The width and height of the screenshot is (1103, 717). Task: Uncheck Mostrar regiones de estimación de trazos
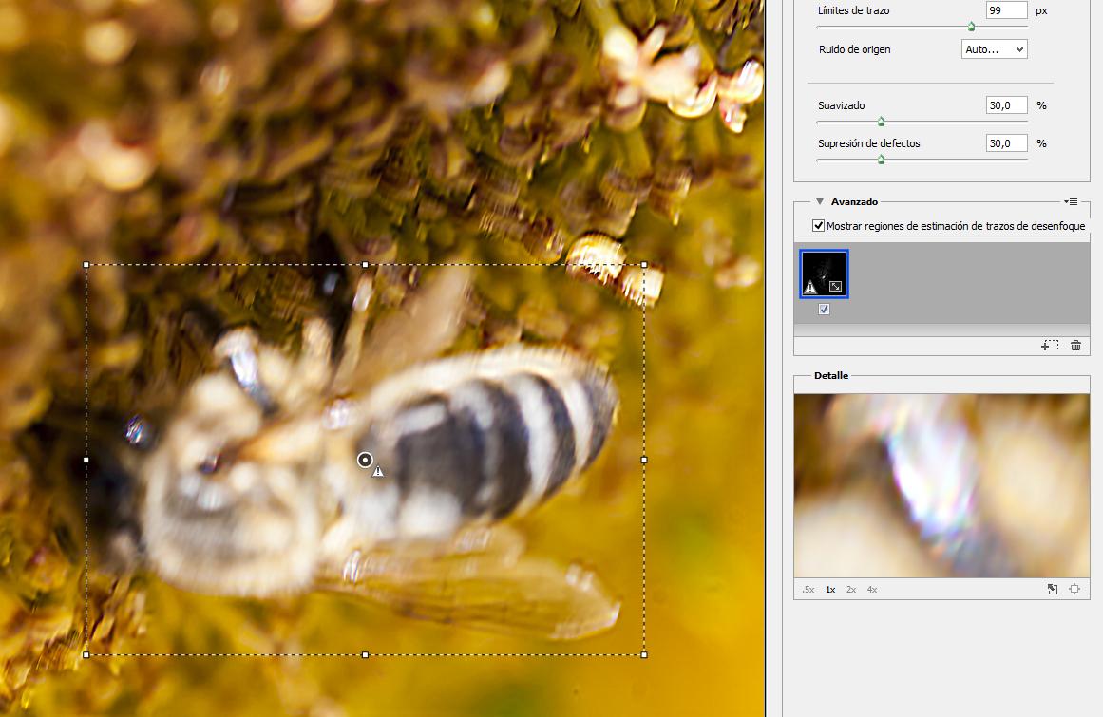[818, 226]
